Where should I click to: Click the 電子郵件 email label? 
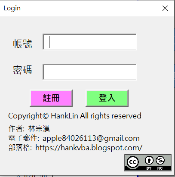coord(22,138)
